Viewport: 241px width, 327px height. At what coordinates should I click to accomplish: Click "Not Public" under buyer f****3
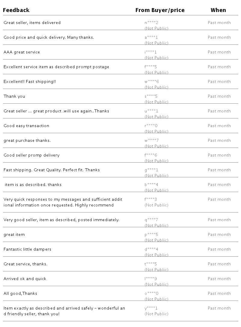point(156,205)
